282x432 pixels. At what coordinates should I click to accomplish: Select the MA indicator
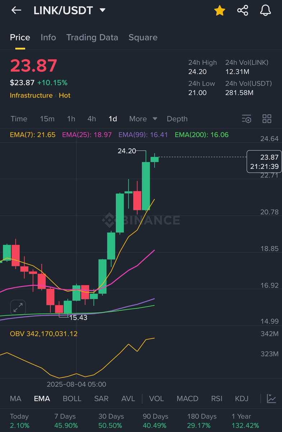point(15,399)
